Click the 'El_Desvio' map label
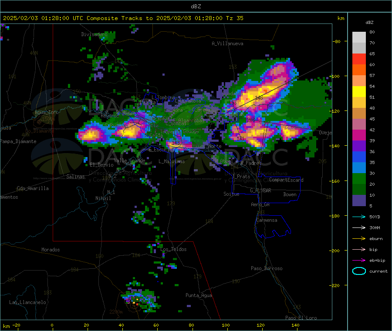392x331 pixels. click(x=102, y=165)
